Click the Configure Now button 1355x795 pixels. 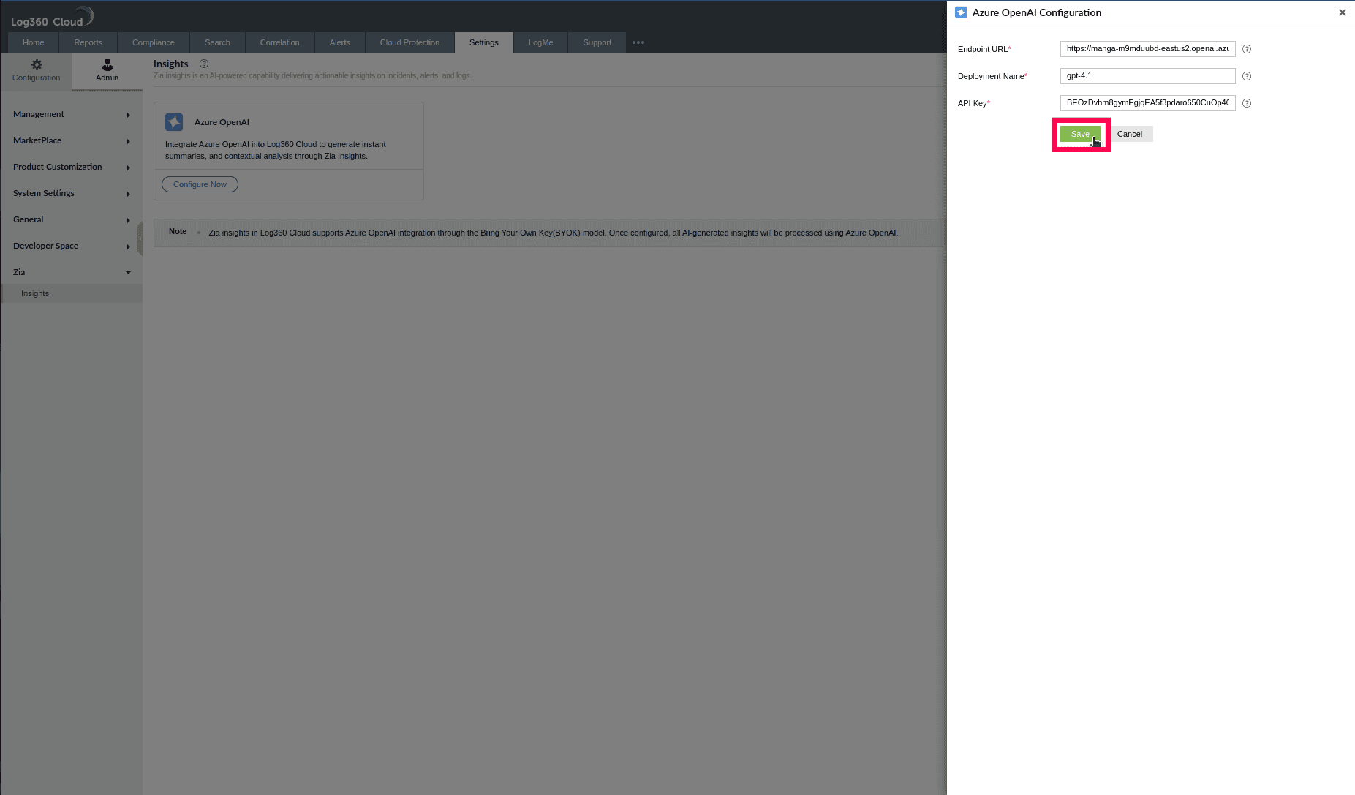pos(200,184)
